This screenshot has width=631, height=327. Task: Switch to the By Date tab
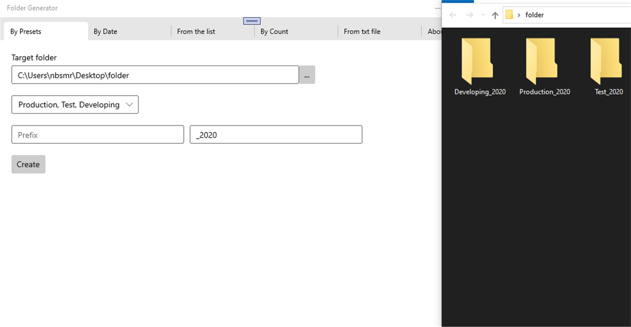click(105, 31)
